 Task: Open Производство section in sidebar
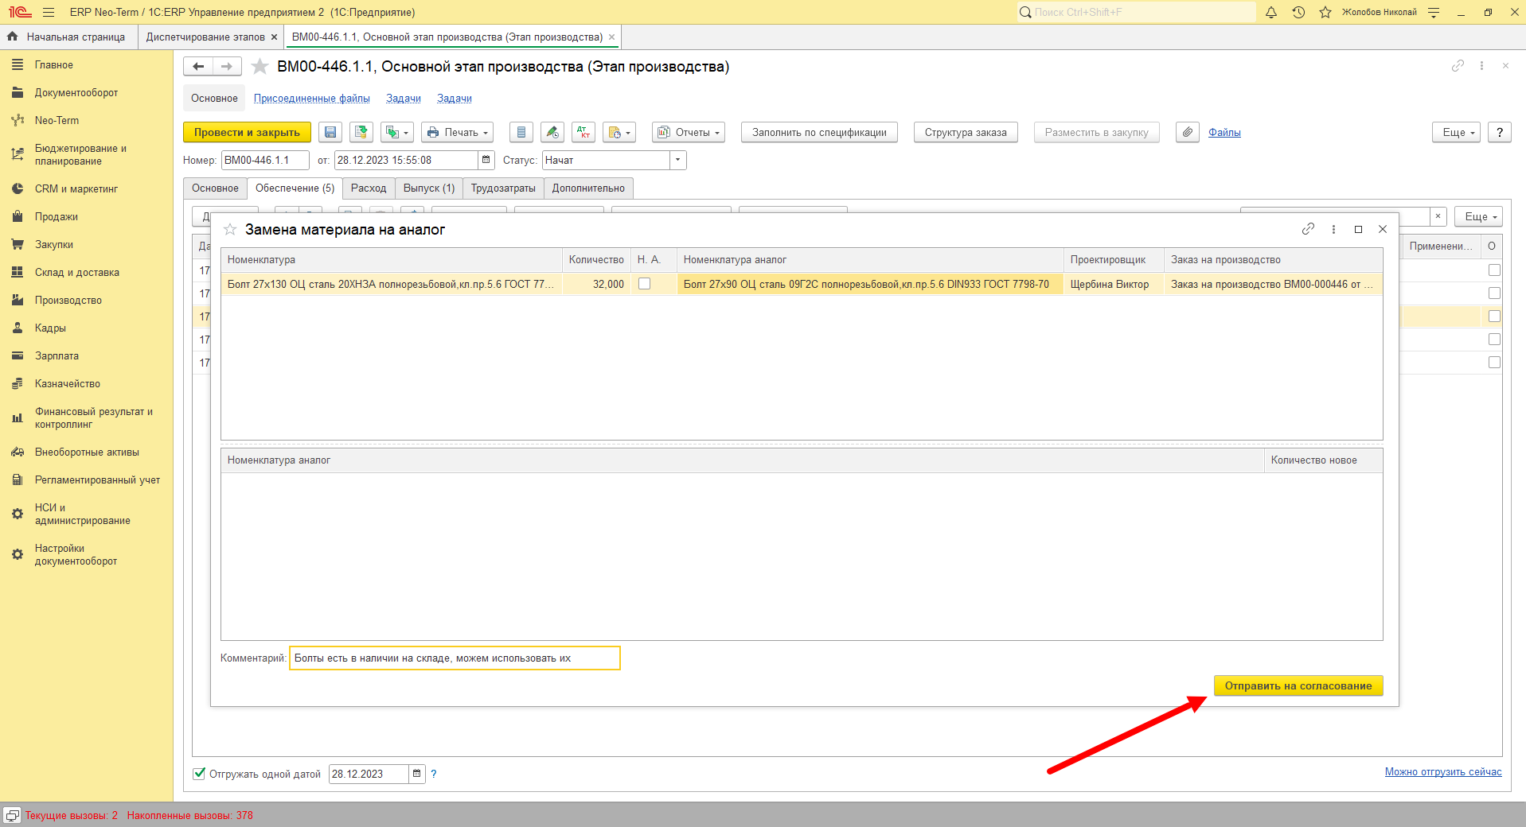pyautogui.click(x=68, y=300)
